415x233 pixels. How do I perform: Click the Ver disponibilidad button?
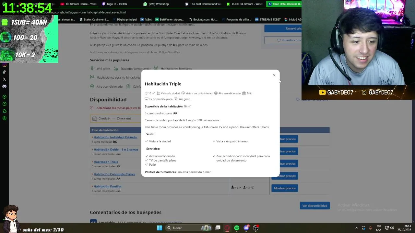[314, 205]
